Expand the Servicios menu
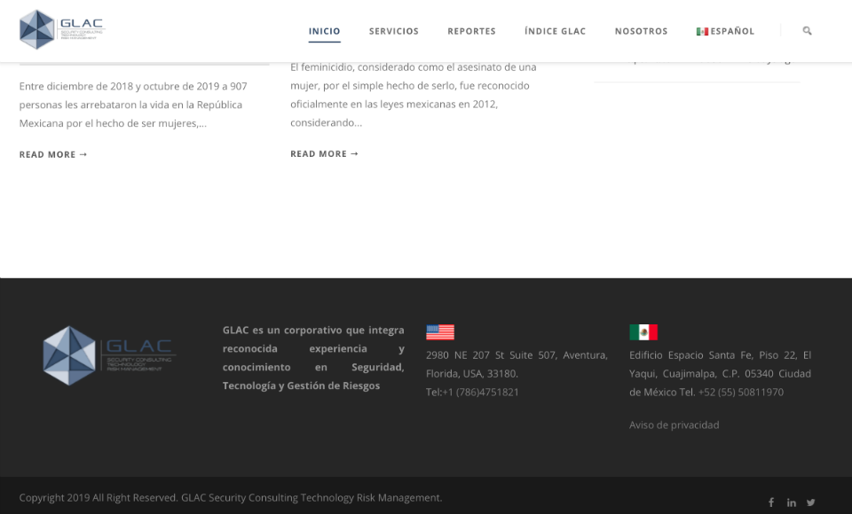This screenshot has height=514, width=852. (x=393, y=31)
